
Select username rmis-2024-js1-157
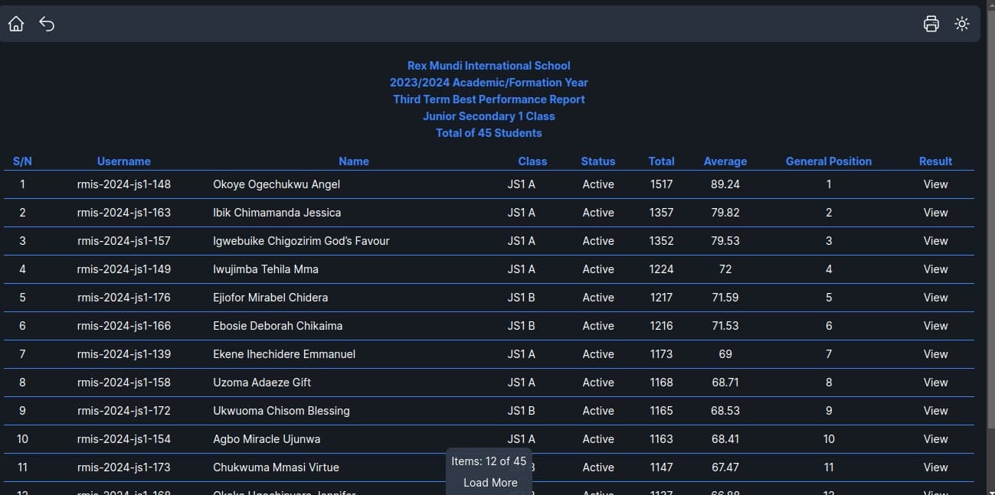click(124, 241)
